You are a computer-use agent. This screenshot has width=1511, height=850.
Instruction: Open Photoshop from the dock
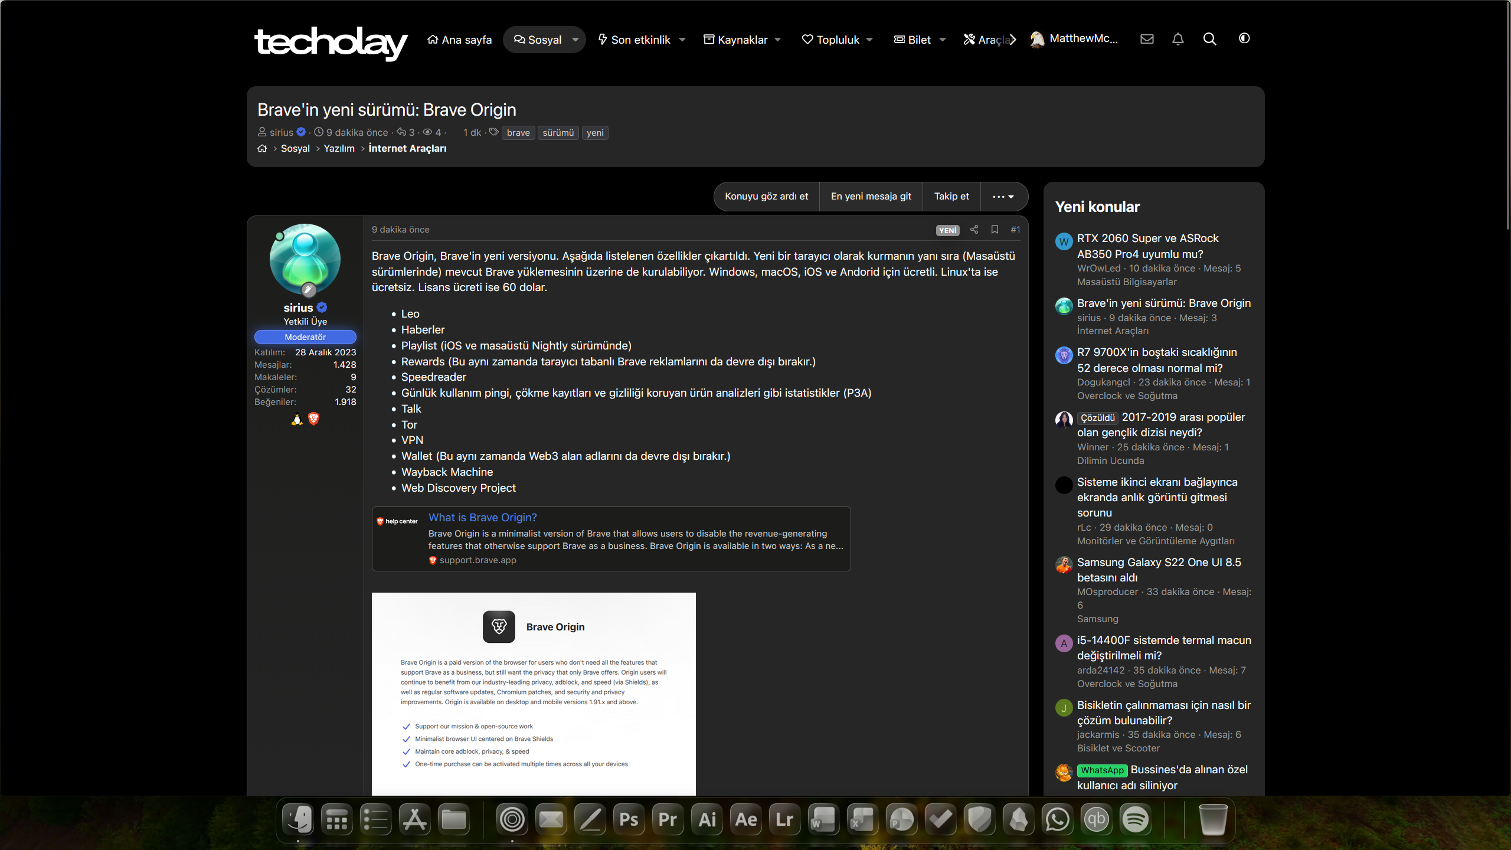629,819
